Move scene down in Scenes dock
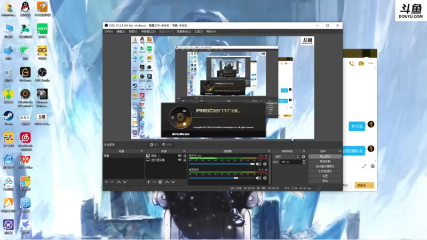The height and width of the screenshot is (240, 427). click(x=125, y=182)
